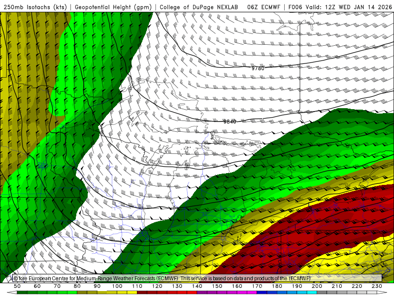Click the 170 value on the color scale
The height and width of the screenshot is (295, 394).
[257, 286]
